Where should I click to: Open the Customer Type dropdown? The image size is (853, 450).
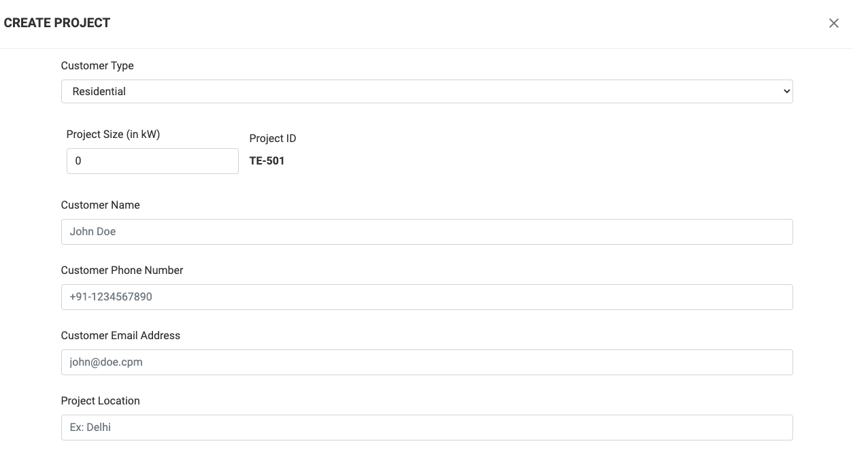pyautogui.click(x=426, y=92)
